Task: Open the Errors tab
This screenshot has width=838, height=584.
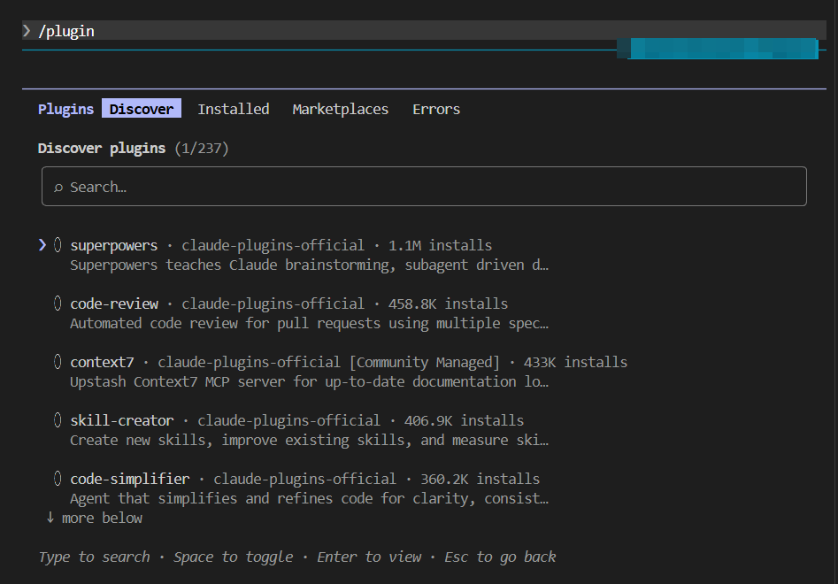Action: pos(436,109)
